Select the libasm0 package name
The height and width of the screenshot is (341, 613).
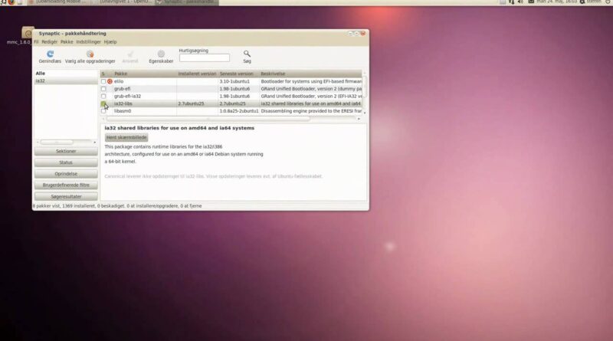123,111
